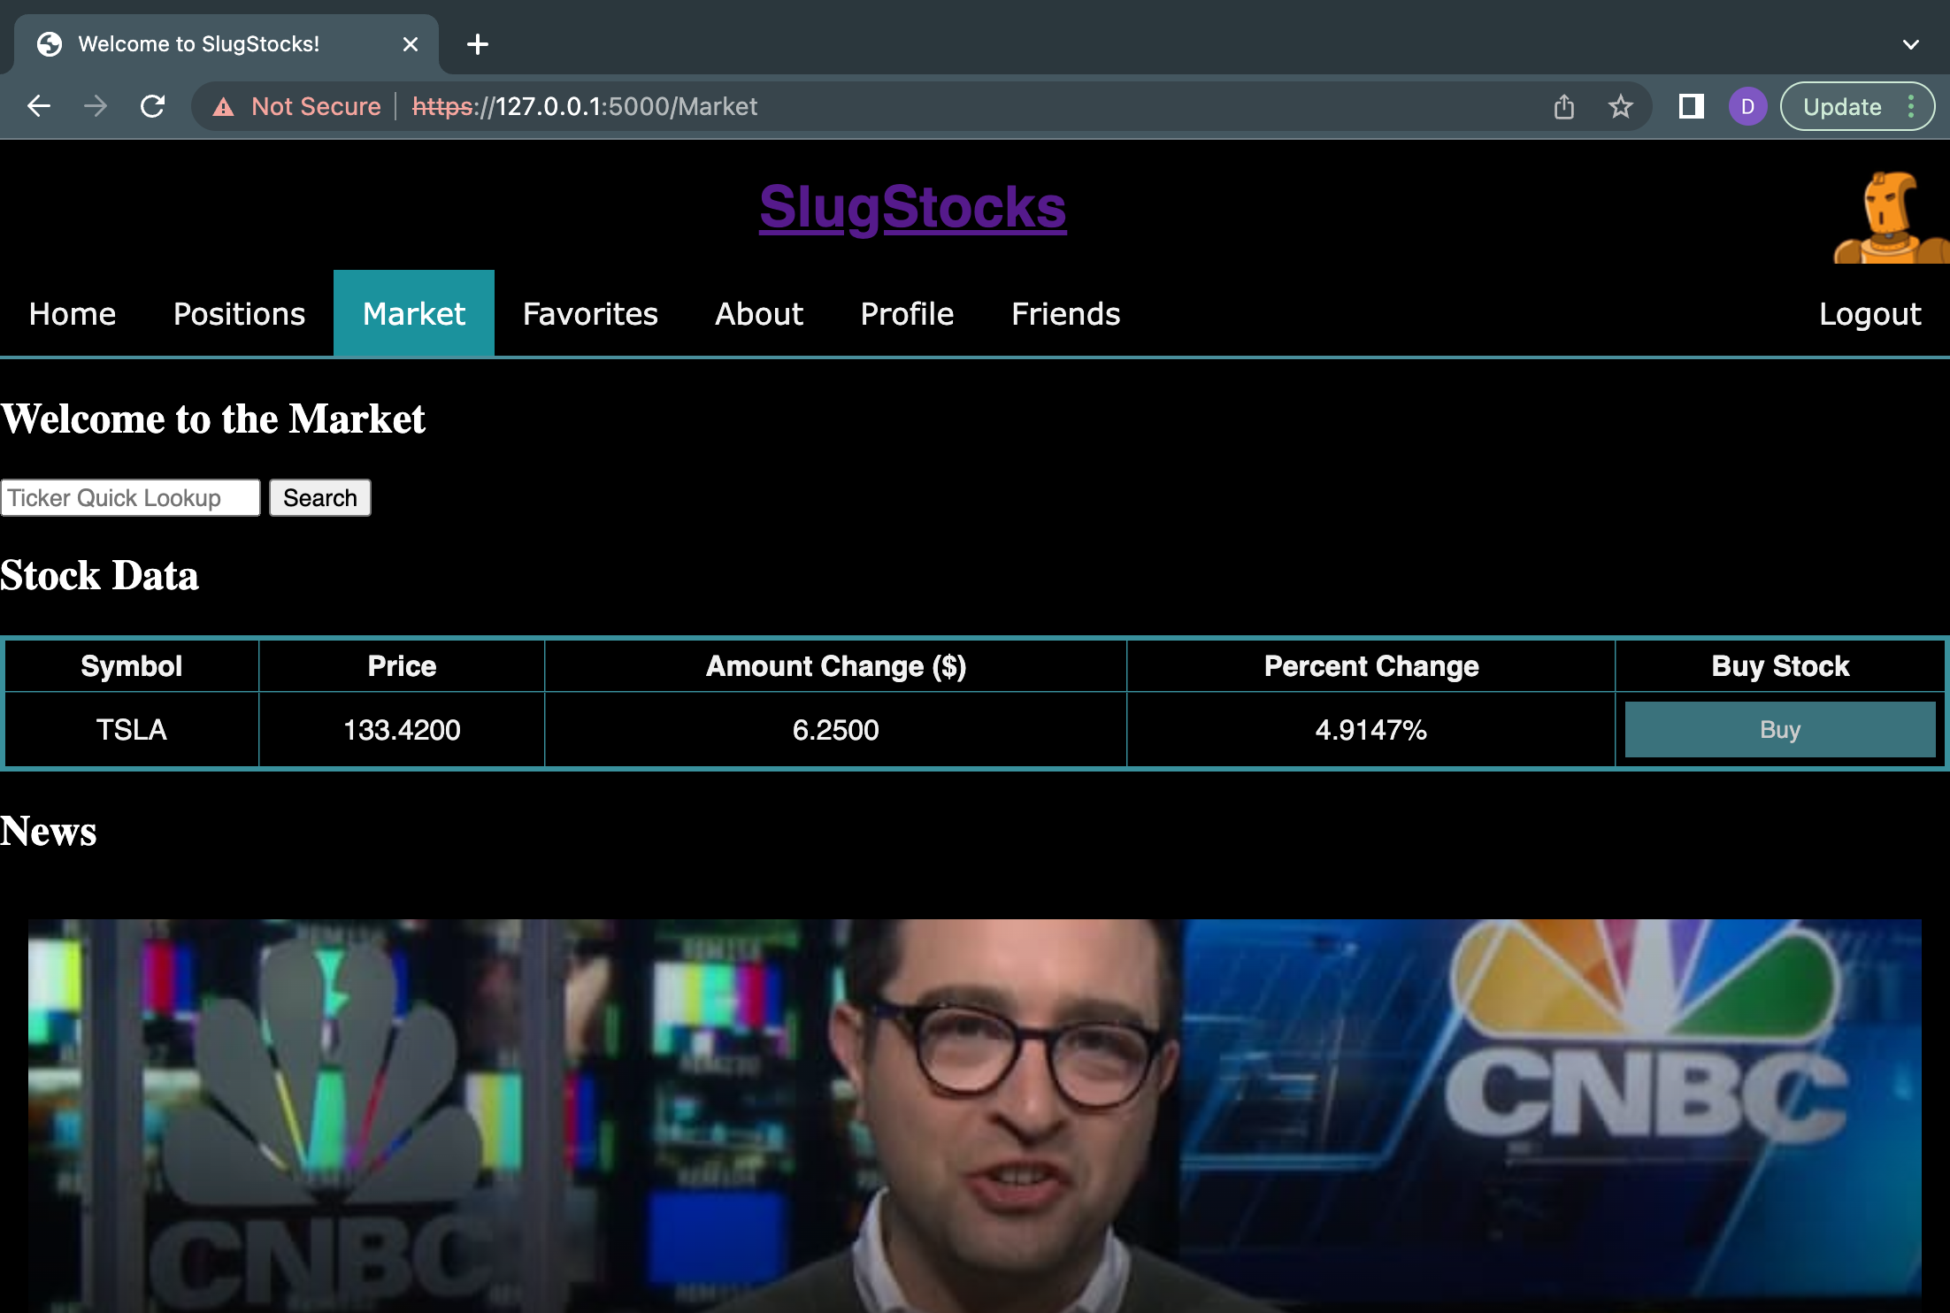The image size is (1950, 1313).
Task: Open a new tab with plus icon
Action: (478, 44)
